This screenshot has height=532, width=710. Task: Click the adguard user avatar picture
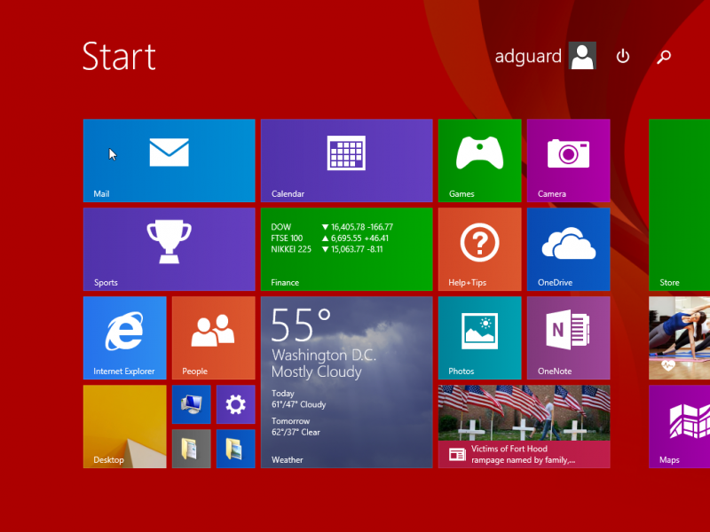pos(582,56)
